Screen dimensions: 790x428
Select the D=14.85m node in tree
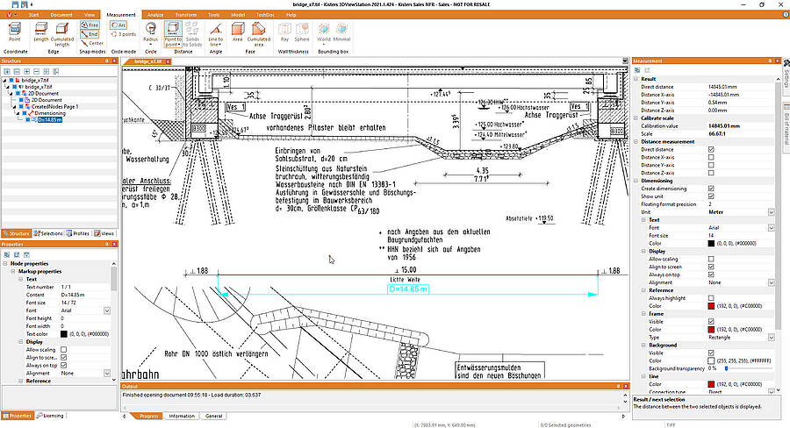point(49,120)
